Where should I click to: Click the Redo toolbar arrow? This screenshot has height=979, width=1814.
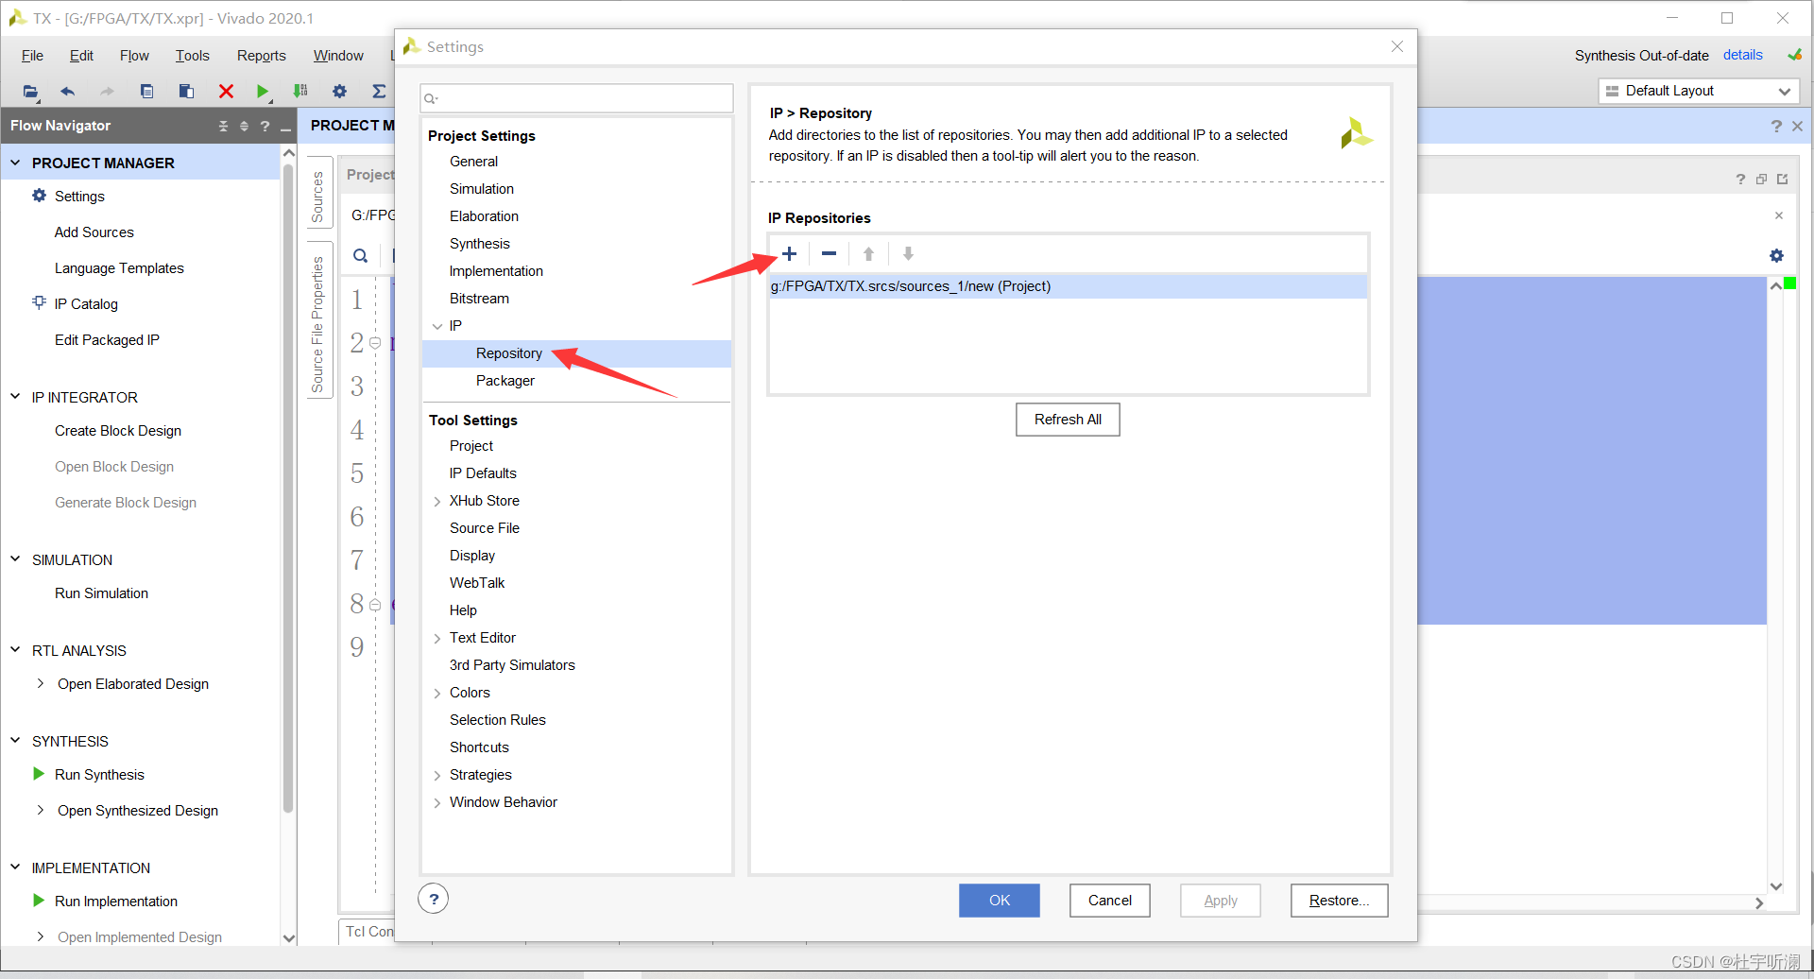point(107,92)
